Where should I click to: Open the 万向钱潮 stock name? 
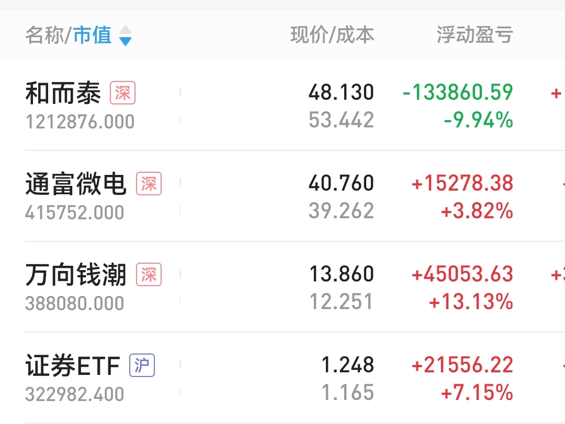tap(76, 275)
